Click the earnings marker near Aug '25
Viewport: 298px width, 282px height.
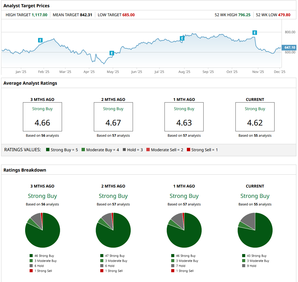(182, 38)
